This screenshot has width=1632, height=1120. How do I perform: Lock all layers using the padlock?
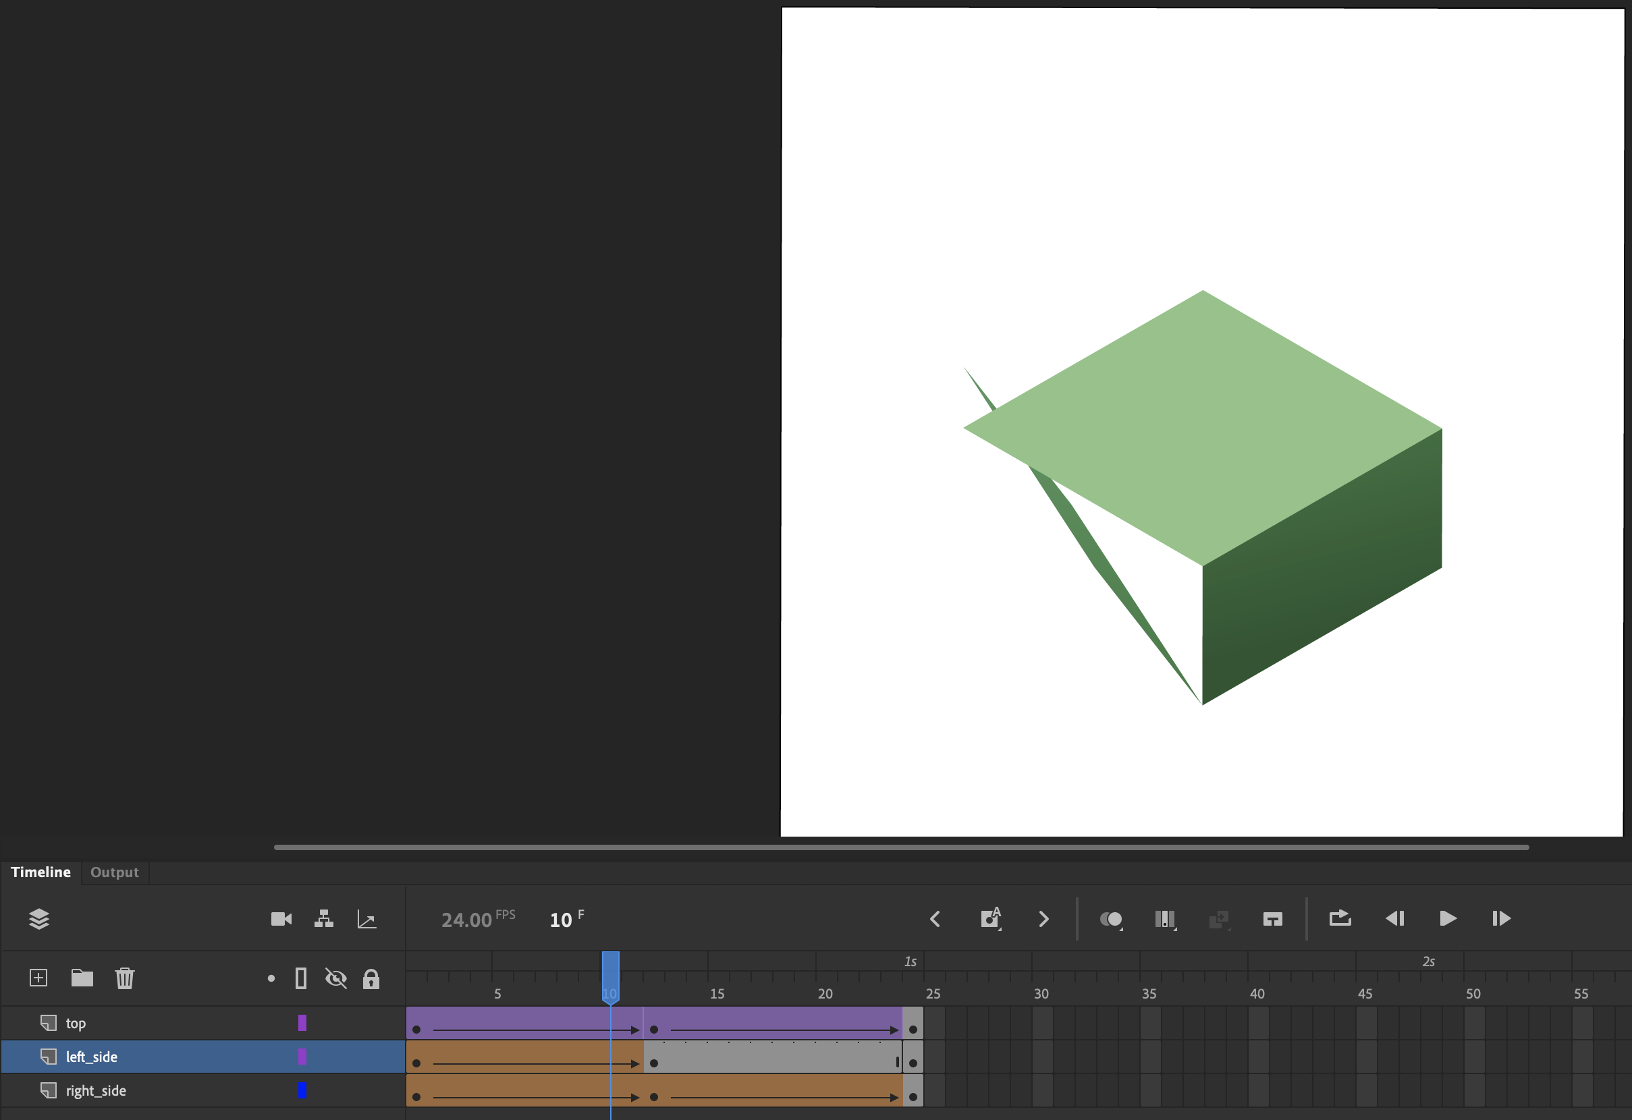tap(371, 978)
